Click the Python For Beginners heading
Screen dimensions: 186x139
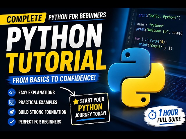coord(77,16)
